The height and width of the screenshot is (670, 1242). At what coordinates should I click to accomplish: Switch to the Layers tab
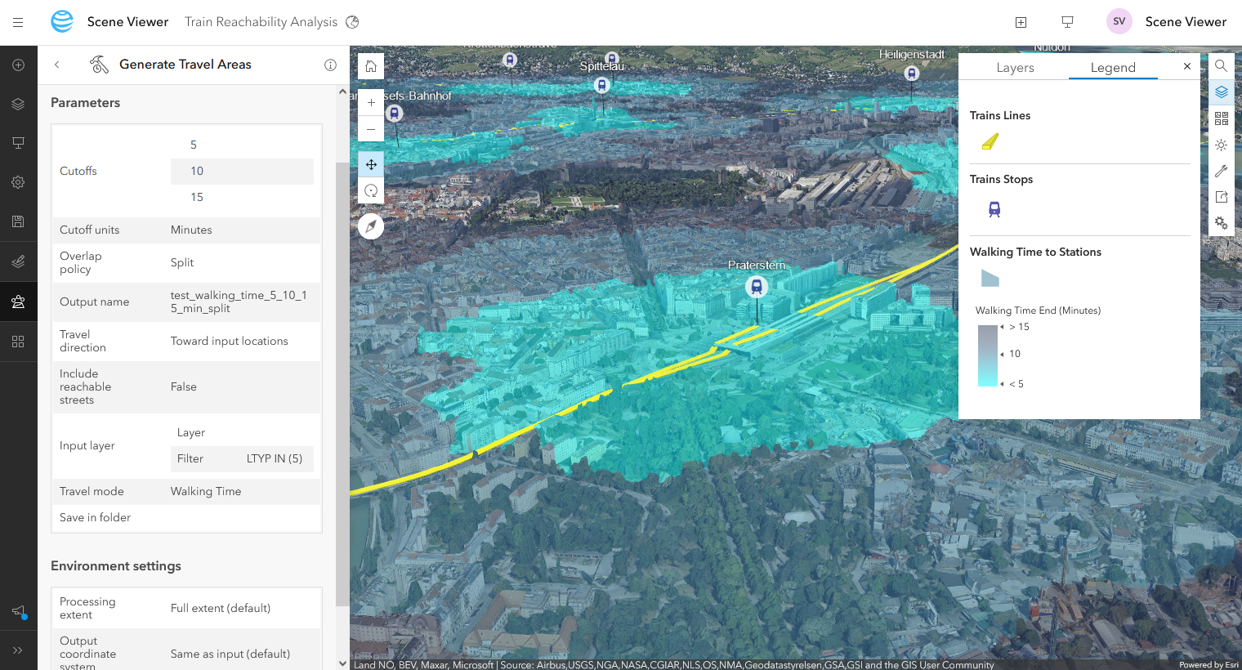coord(1014,67)
